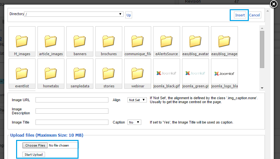Open the brochures folder
Viewport: 280px width, 159px height.
click(109, 41)
